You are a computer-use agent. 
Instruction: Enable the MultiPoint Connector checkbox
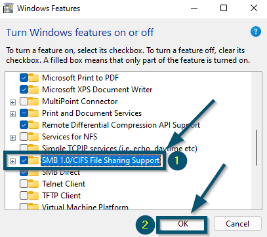pyautogui.click(x=24, y=101)
